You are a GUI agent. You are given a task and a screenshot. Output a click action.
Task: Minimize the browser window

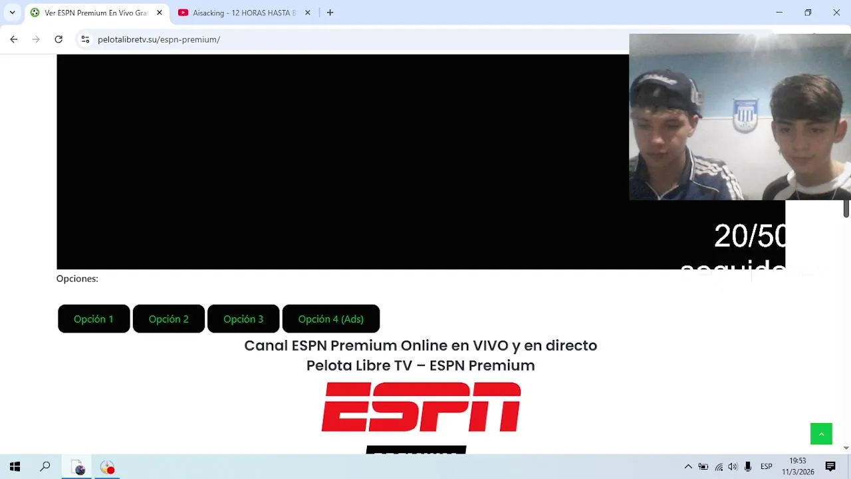coord(779,13)
